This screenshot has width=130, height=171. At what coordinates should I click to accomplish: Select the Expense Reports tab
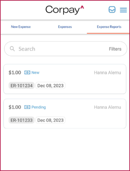point(109,27)
